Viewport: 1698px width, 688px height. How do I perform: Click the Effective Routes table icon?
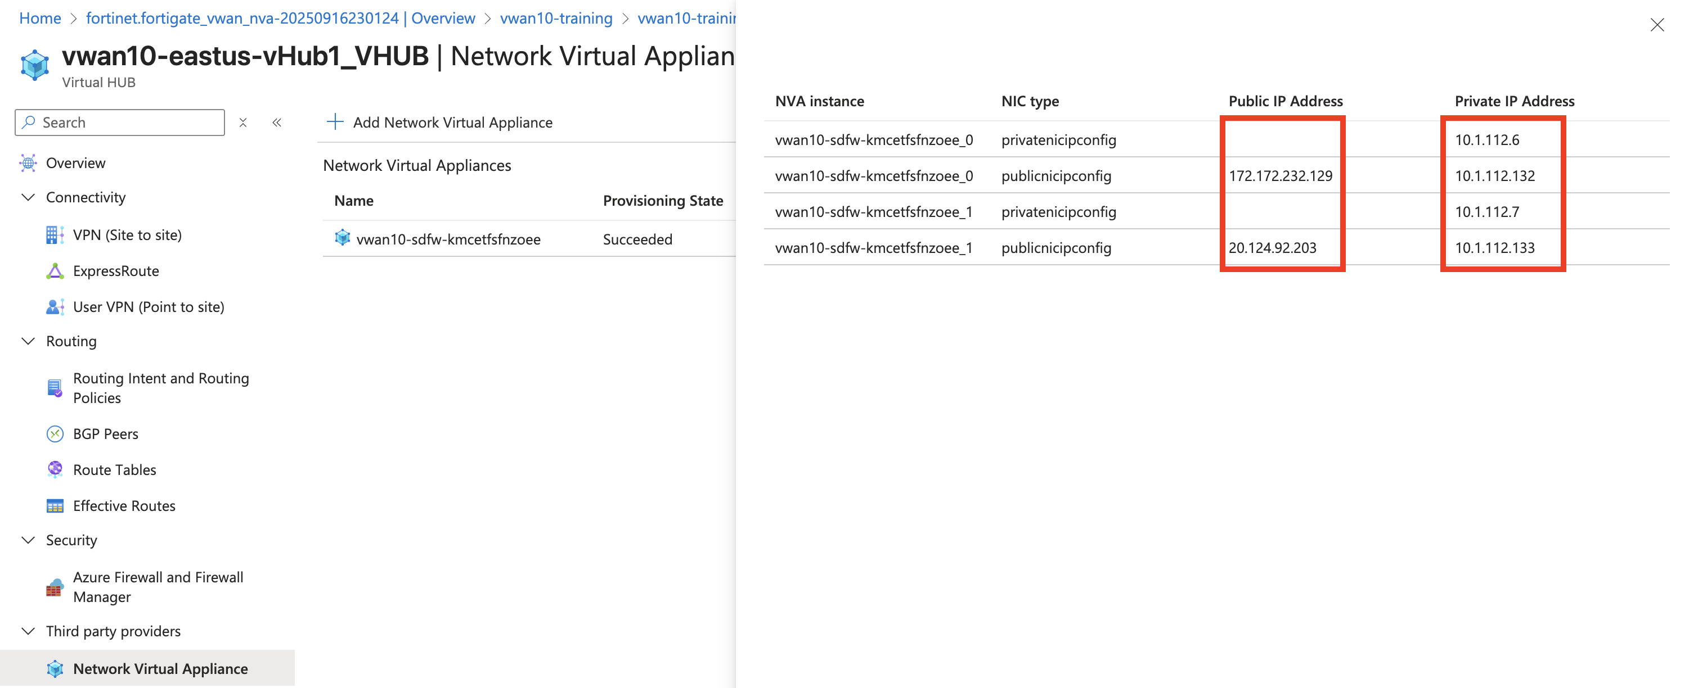pos(55,506)
